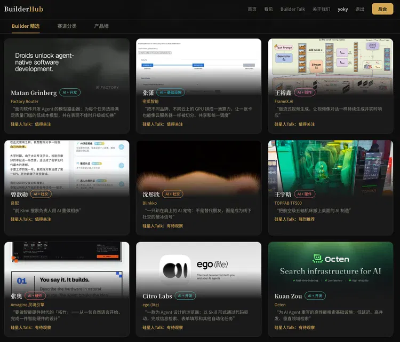The width and height of the screenshot is (400, 342).
Task: Open 关于我们 navigation link
Action: point(321,9)
